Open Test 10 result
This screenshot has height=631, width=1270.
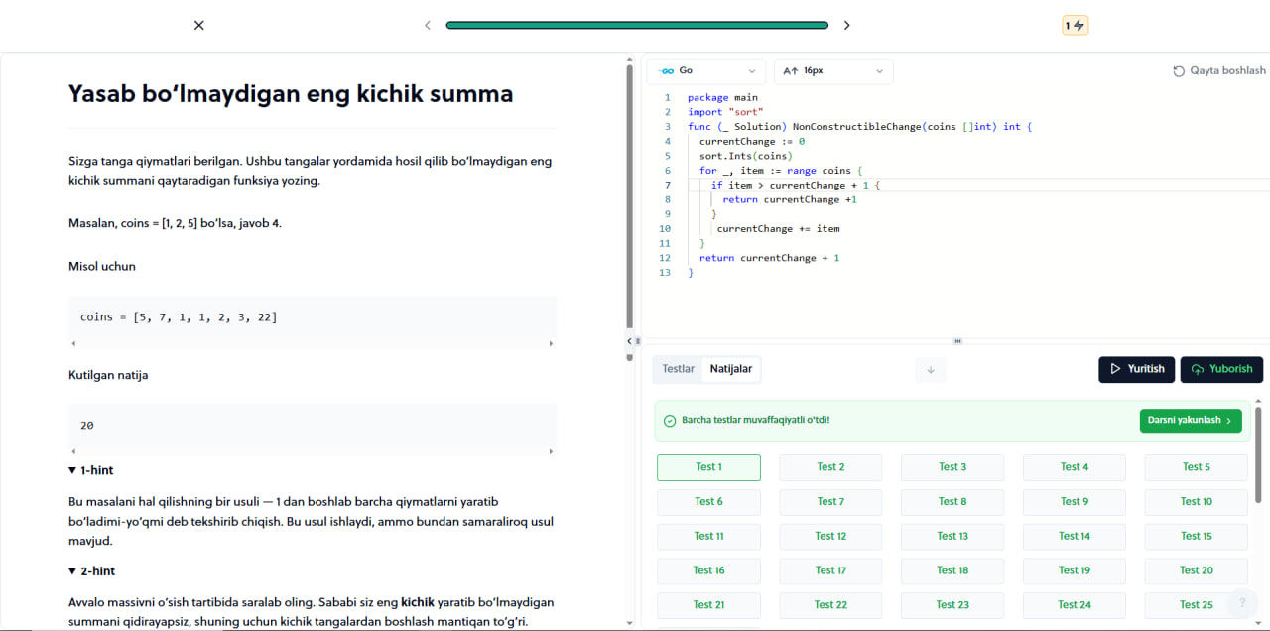click(x=1196, y=502)
